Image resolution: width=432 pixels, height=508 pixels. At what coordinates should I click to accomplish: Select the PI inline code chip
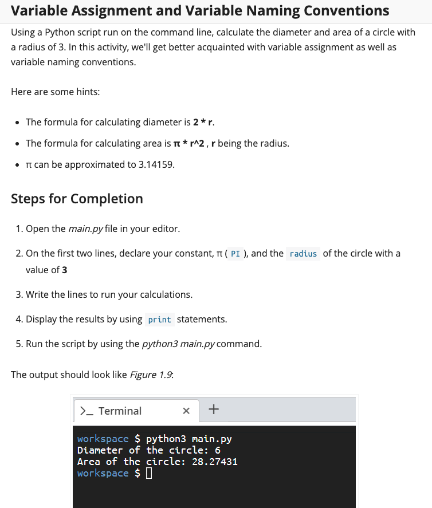[x=235, y=253]
